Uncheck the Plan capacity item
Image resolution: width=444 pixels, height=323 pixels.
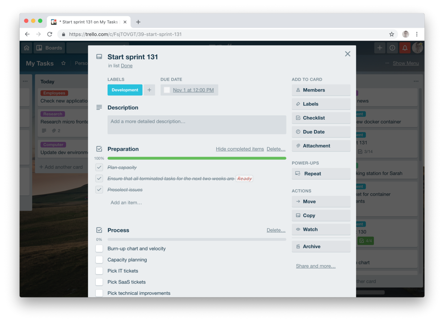[x=99, y=167]
